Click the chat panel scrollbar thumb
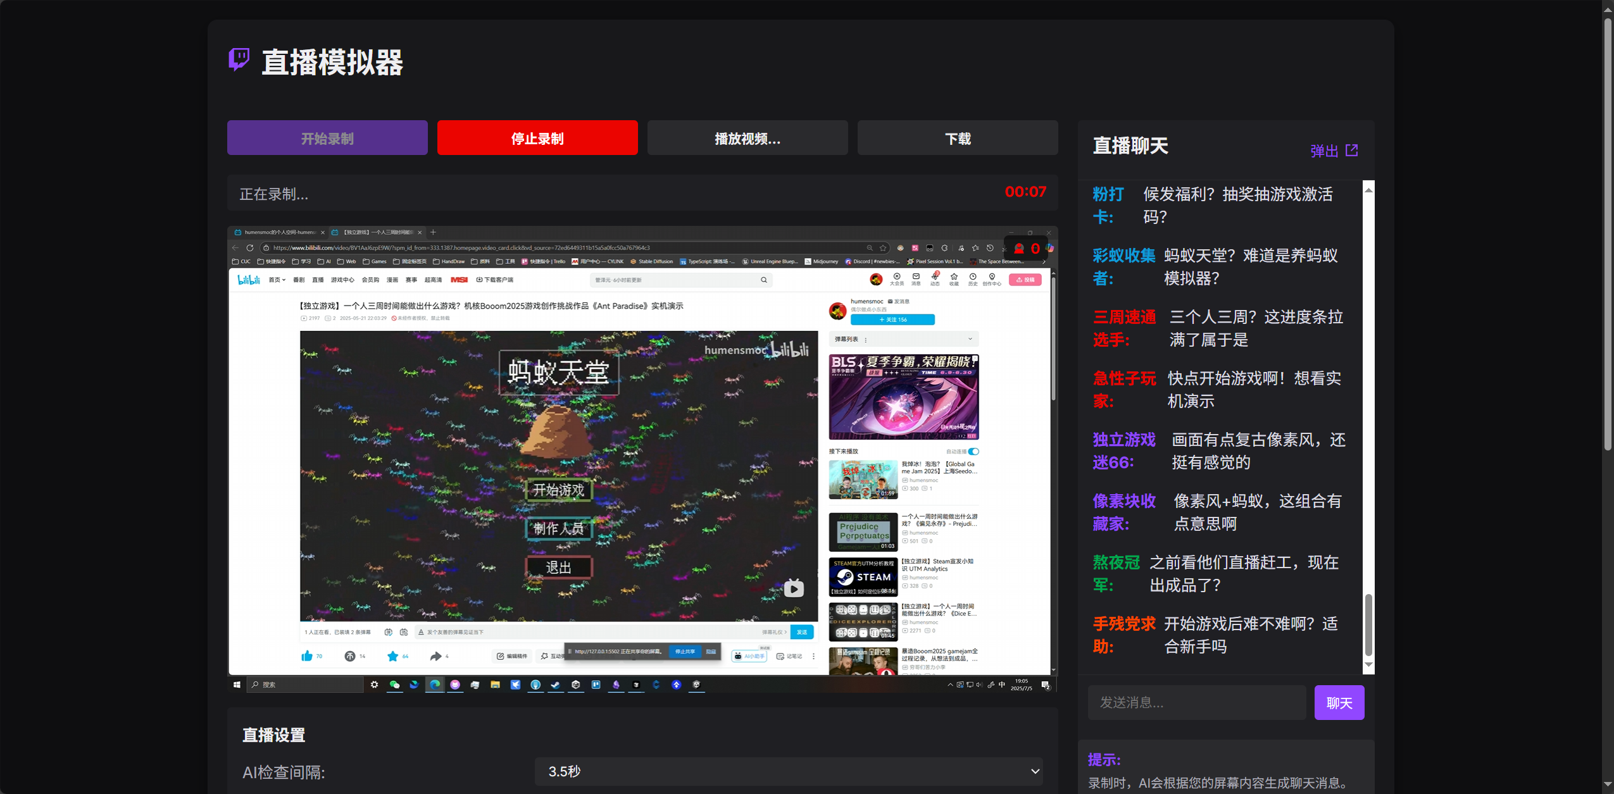The width and height of the screenshot is (1614, 794). pos(1368,624)
